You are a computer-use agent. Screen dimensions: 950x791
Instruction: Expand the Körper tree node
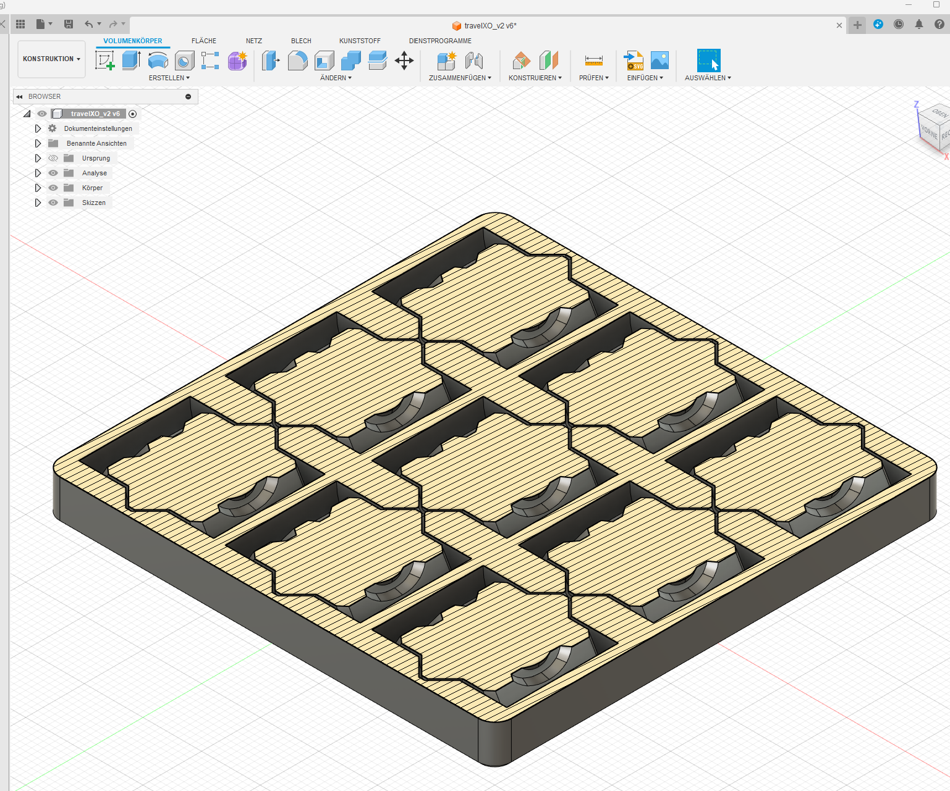[38, 188]
